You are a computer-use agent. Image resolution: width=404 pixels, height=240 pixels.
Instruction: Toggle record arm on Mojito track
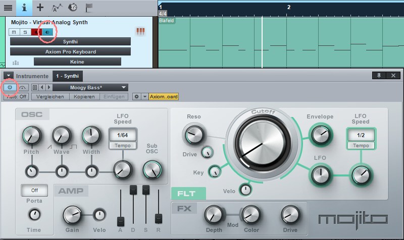tap(36, 32)
